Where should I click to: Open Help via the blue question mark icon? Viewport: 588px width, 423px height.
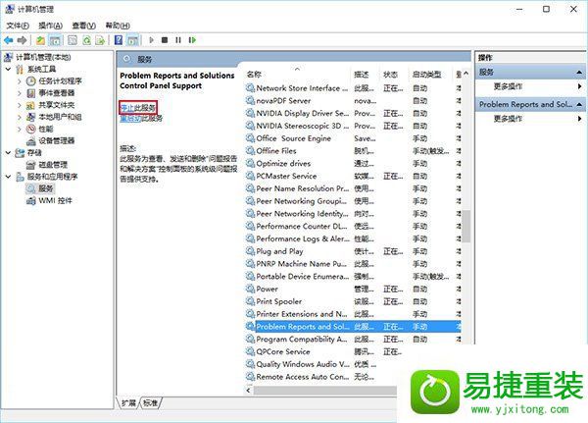click(119, 40)
